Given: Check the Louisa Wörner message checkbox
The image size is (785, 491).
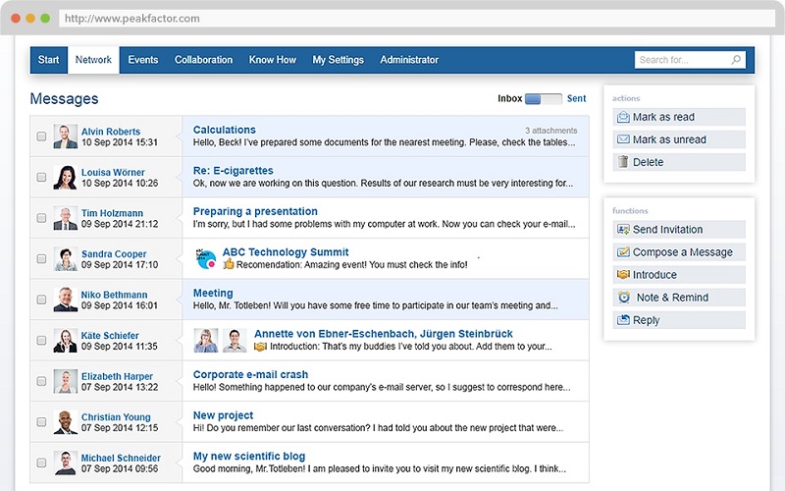Looking at the screenshot, I should pyautogui.click(x=41, y=177).
